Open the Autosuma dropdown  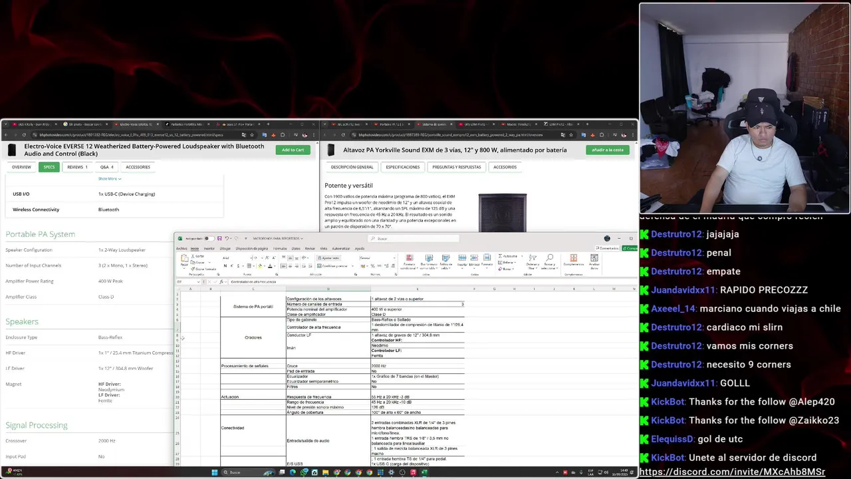coord(522,256)
